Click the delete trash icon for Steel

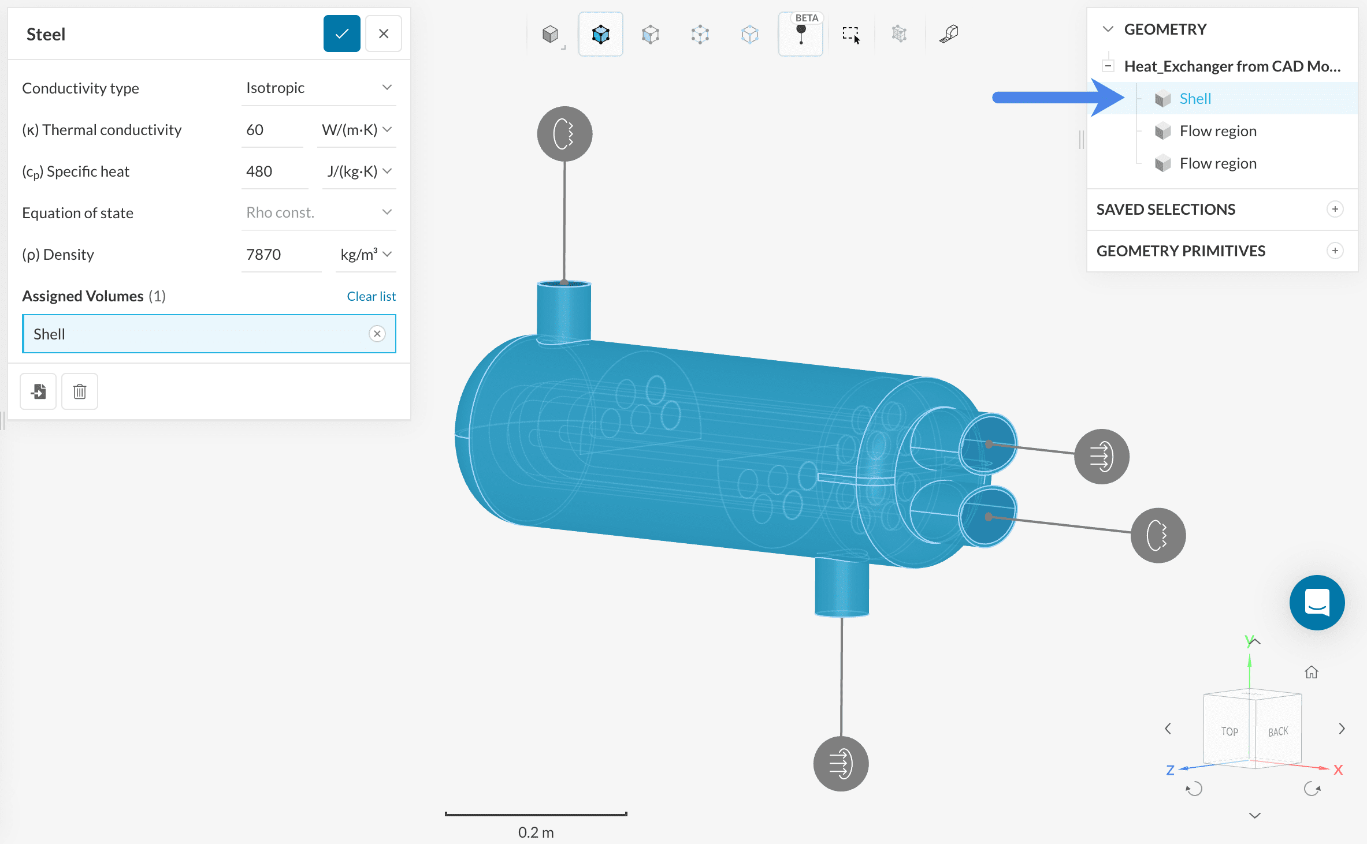80,391
